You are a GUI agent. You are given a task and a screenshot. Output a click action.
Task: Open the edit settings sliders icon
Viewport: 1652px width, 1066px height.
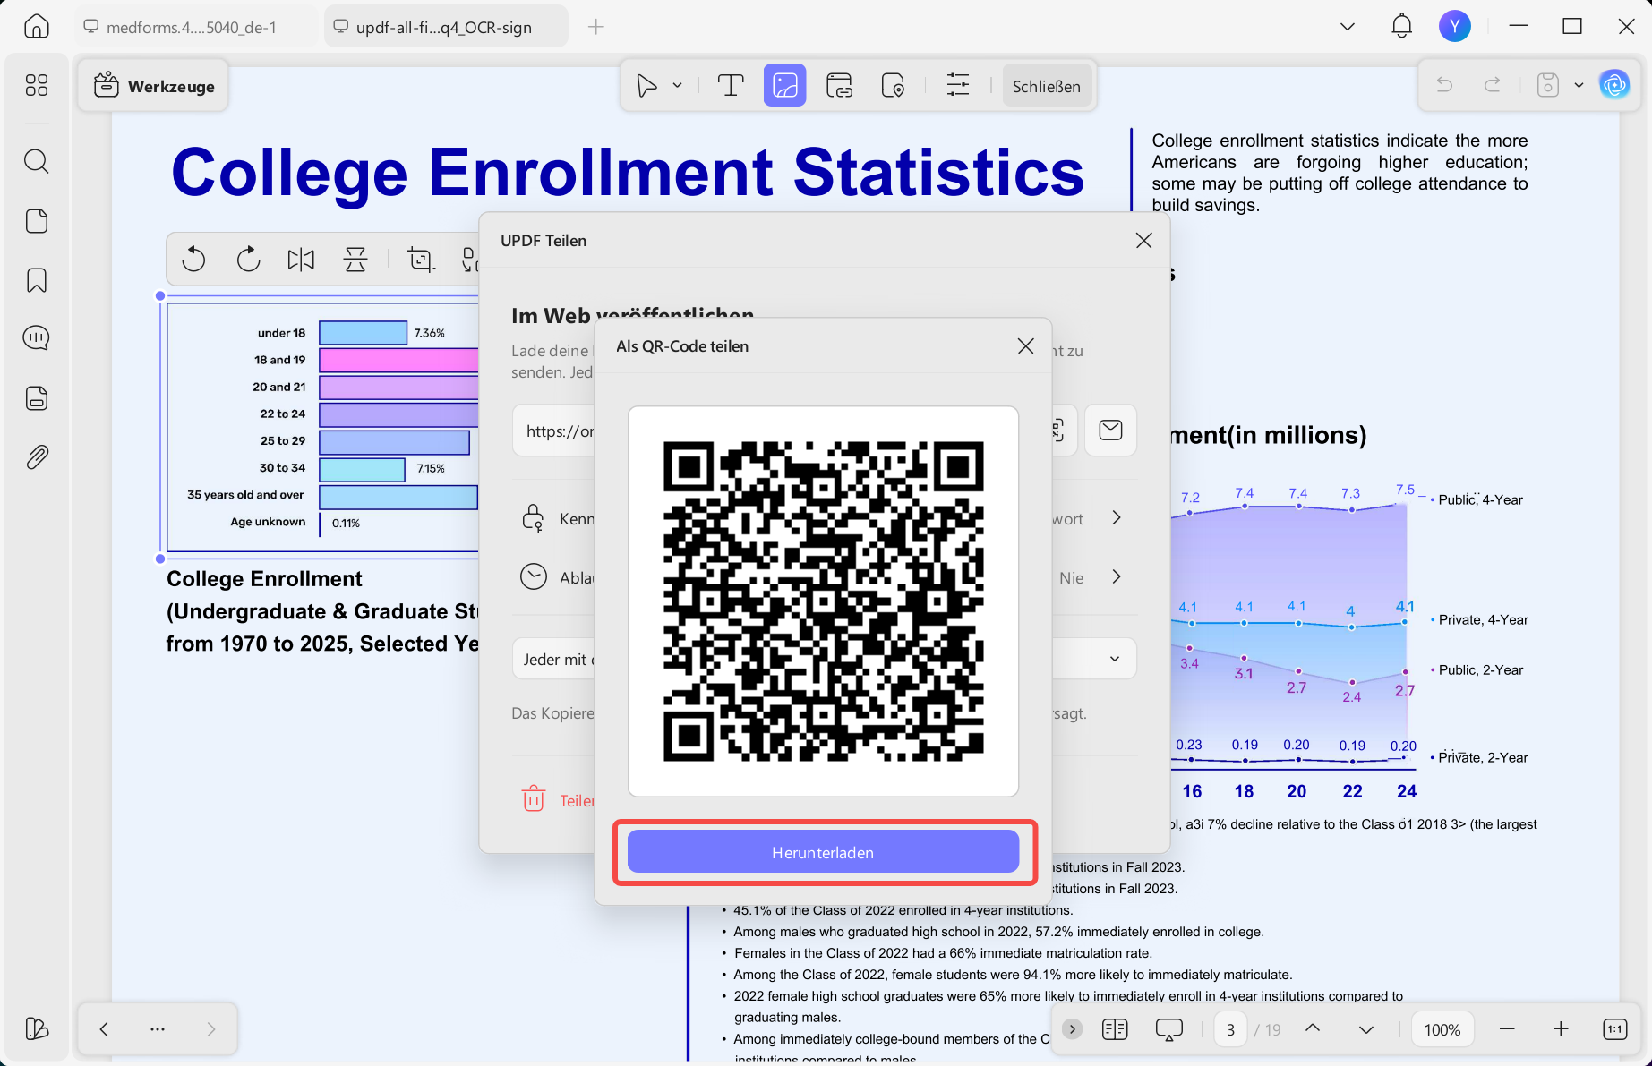[958, 86]
